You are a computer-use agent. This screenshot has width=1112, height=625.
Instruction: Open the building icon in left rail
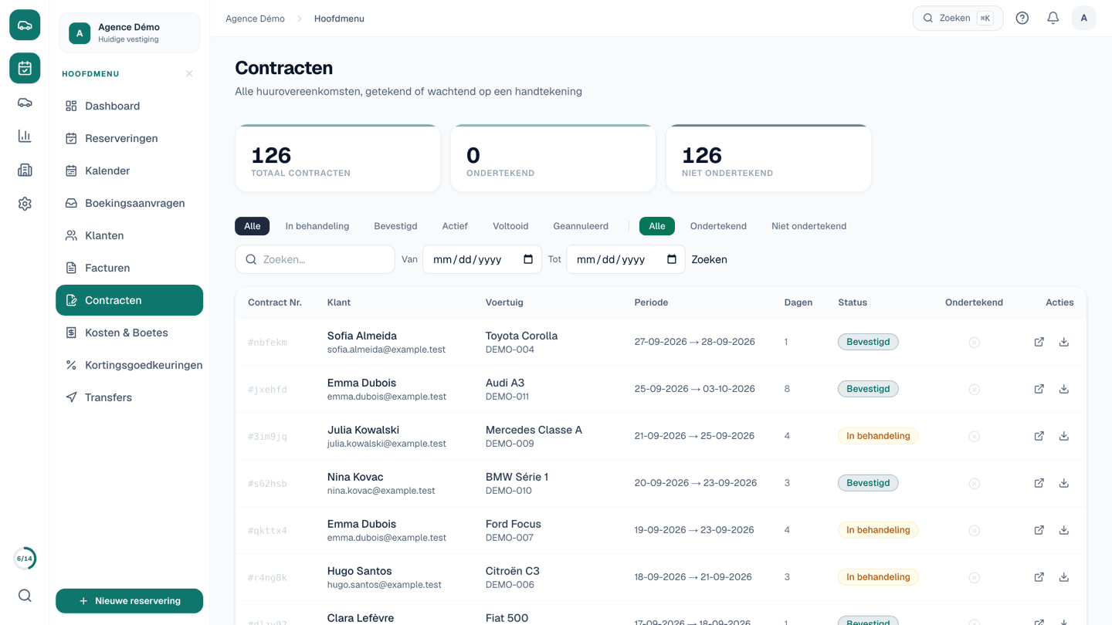pyautogui.click(x=25, y=170)
